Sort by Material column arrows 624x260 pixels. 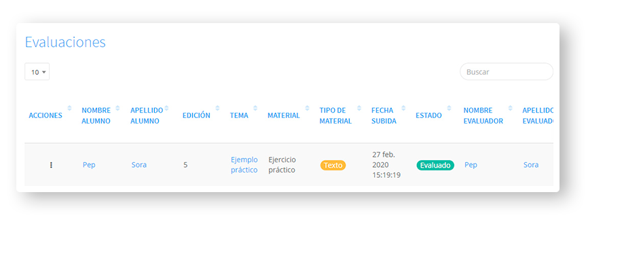[x=307, y=108]
